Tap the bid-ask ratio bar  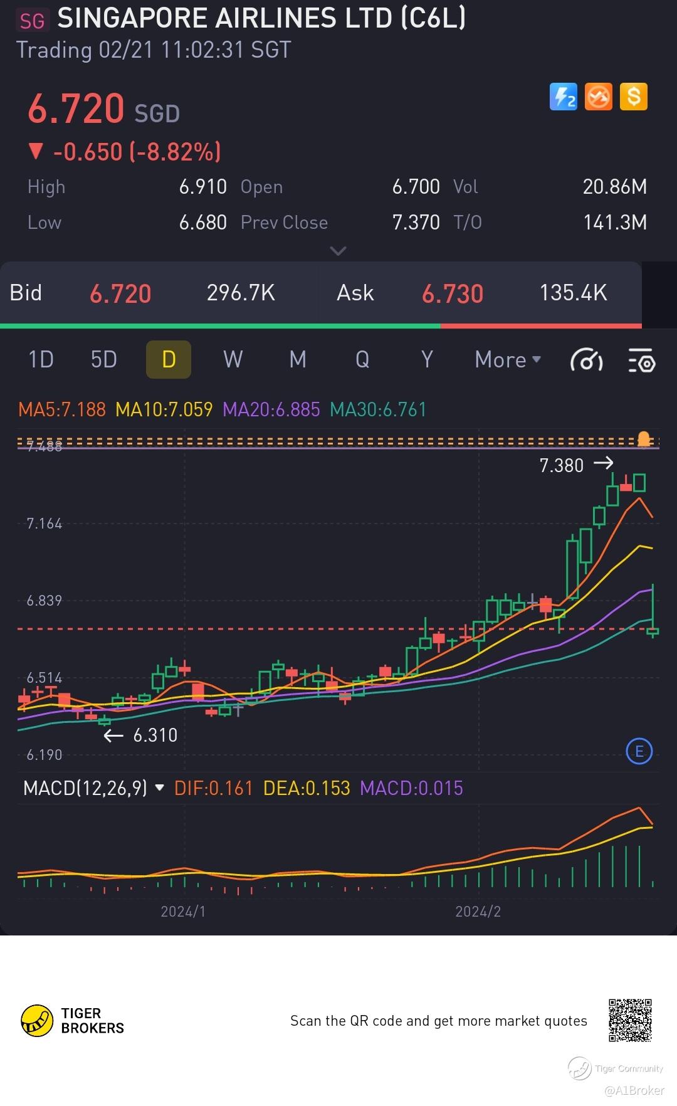click(x=321, y=326)
